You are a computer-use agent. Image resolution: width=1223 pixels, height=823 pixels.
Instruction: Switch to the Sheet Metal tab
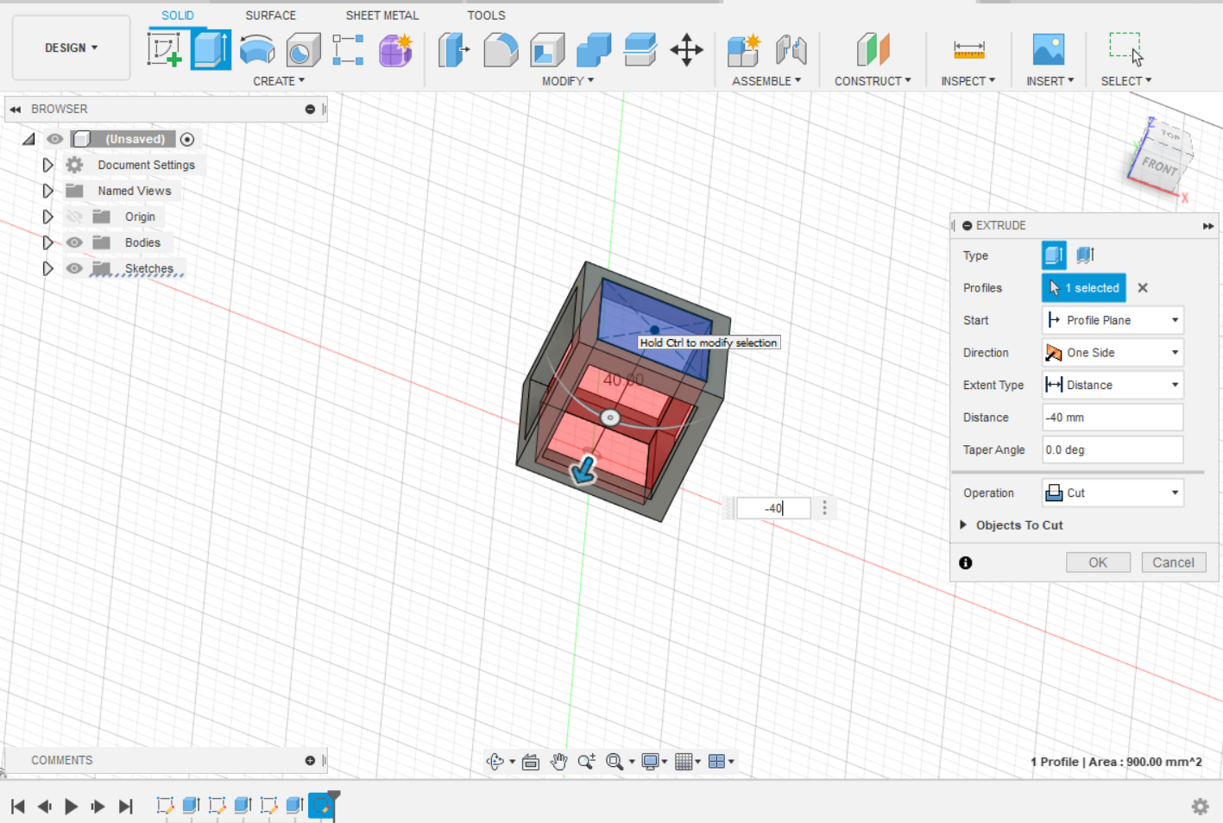381,16
